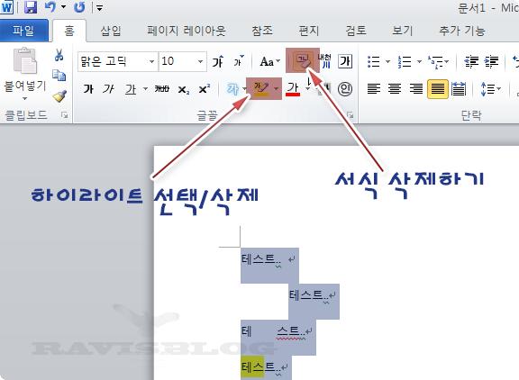Shrink font size with small 가 icon
Image resolution: width=519 pixels, height=380 pixels.
tap(239, 61)
